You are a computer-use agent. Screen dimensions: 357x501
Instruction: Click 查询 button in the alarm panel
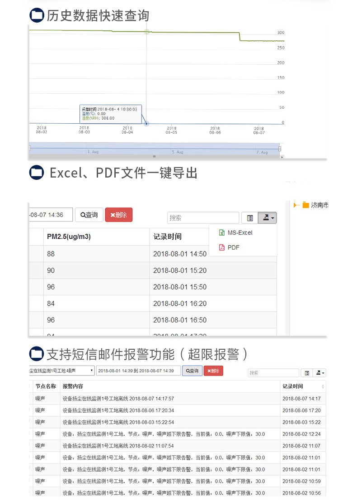point(192,371)
